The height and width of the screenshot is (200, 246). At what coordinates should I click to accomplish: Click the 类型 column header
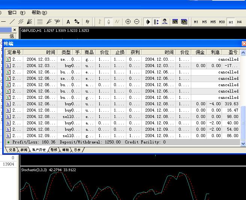(x=66, y=52)
